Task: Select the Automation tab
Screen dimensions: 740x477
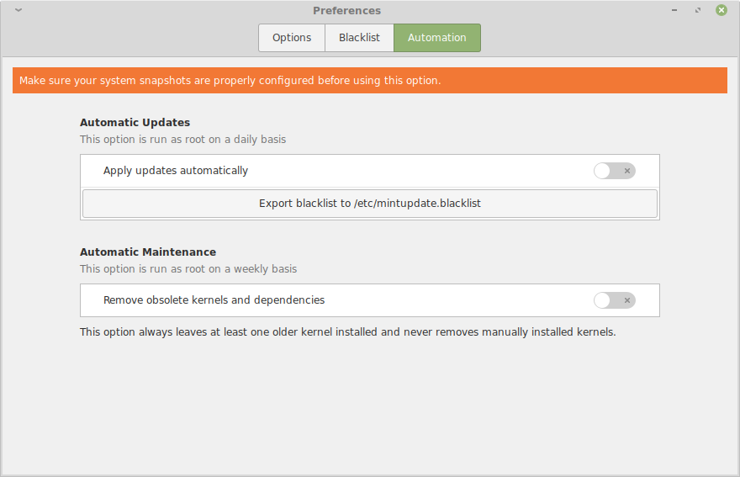Action: pyautogui.click(x=436, y=38)
